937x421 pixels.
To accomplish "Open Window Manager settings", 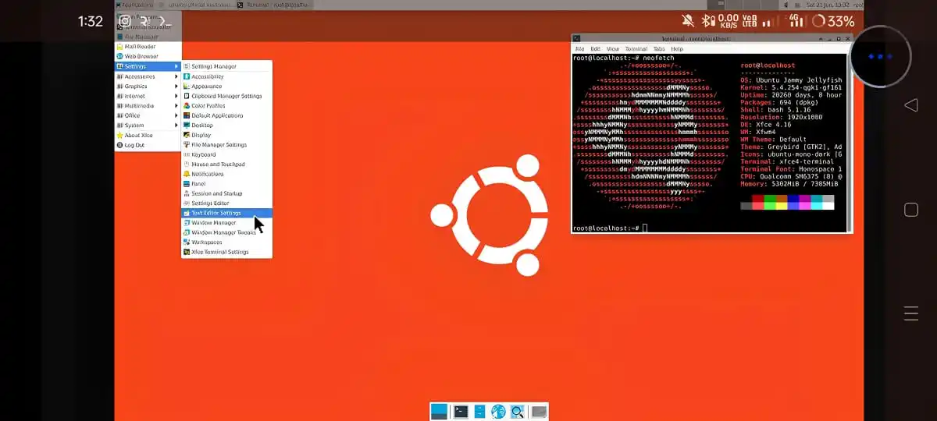I will [x=226, y=223].
